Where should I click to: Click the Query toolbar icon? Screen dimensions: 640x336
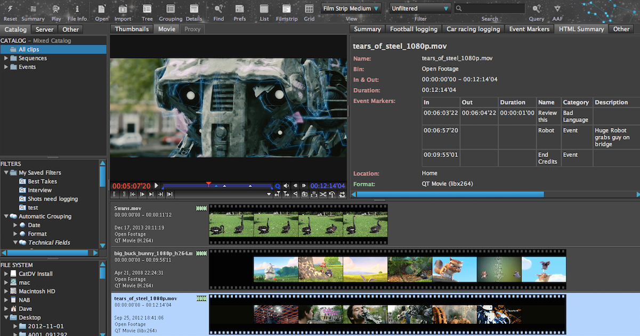coord(537,9)
